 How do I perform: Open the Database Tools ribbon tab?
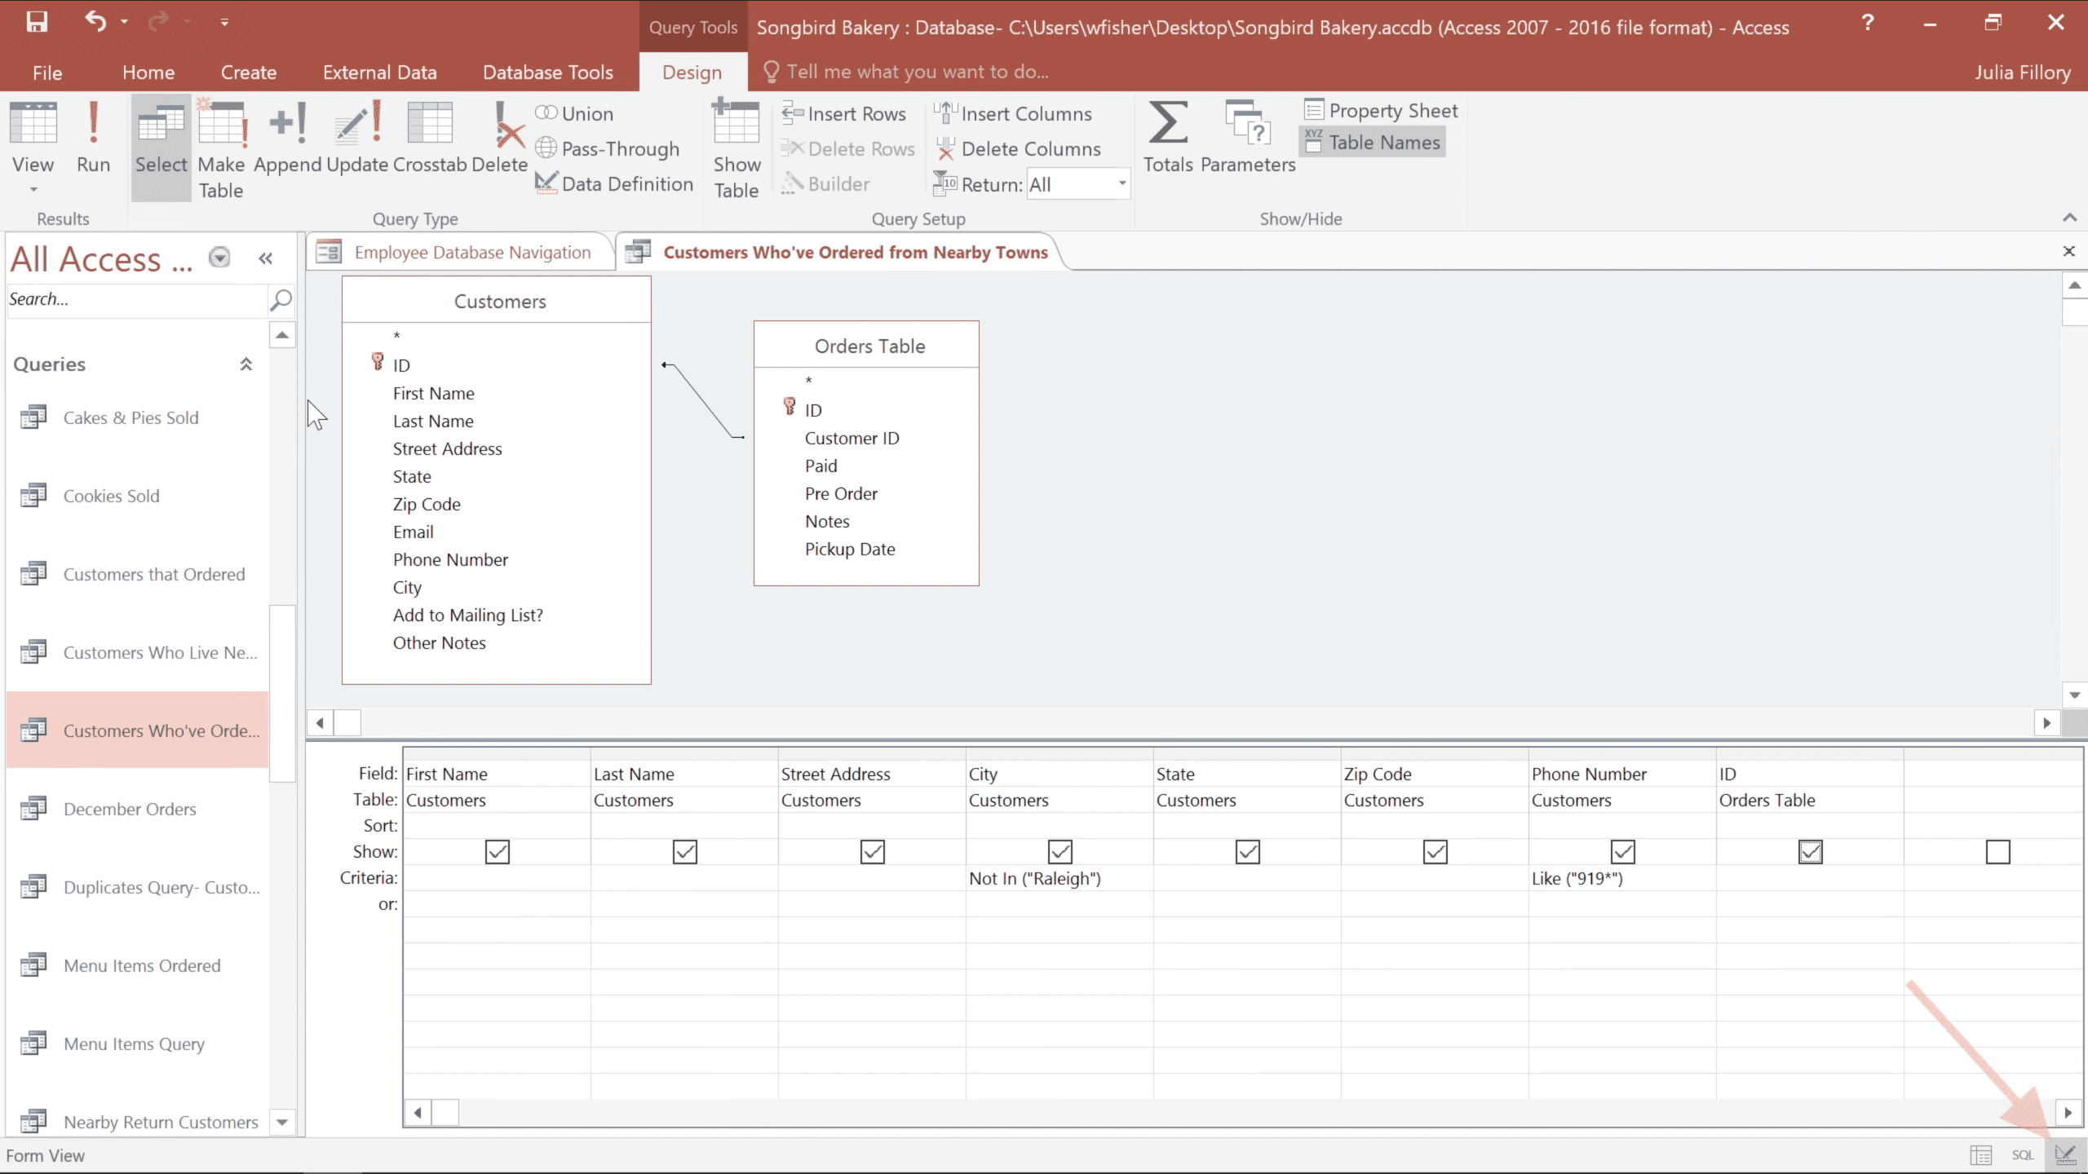click(x=547, y=73)
